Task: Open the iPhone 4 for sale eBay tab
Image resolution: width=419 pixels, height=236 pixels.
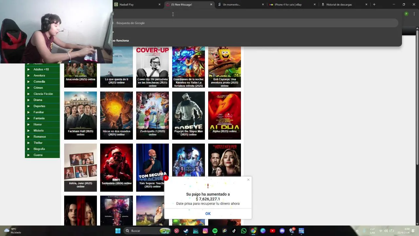Action: 292,5
